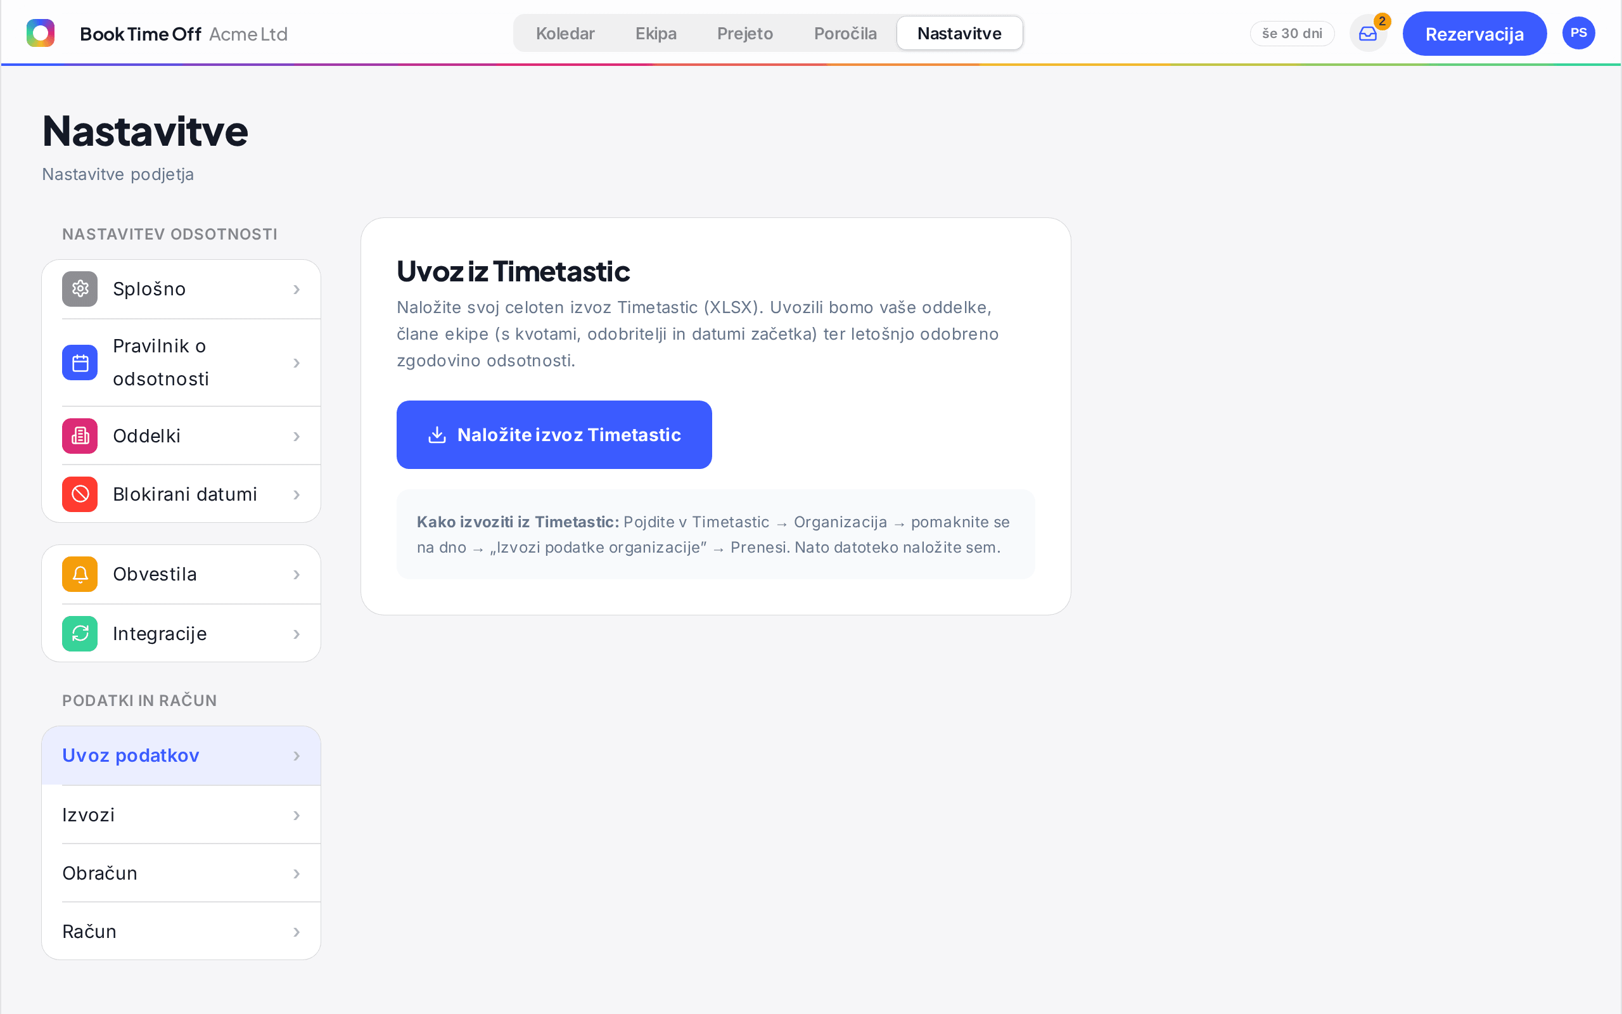Switch to the Koledar tab
The width and height of the screenshot is (1622, 1014).
point(565,34)
